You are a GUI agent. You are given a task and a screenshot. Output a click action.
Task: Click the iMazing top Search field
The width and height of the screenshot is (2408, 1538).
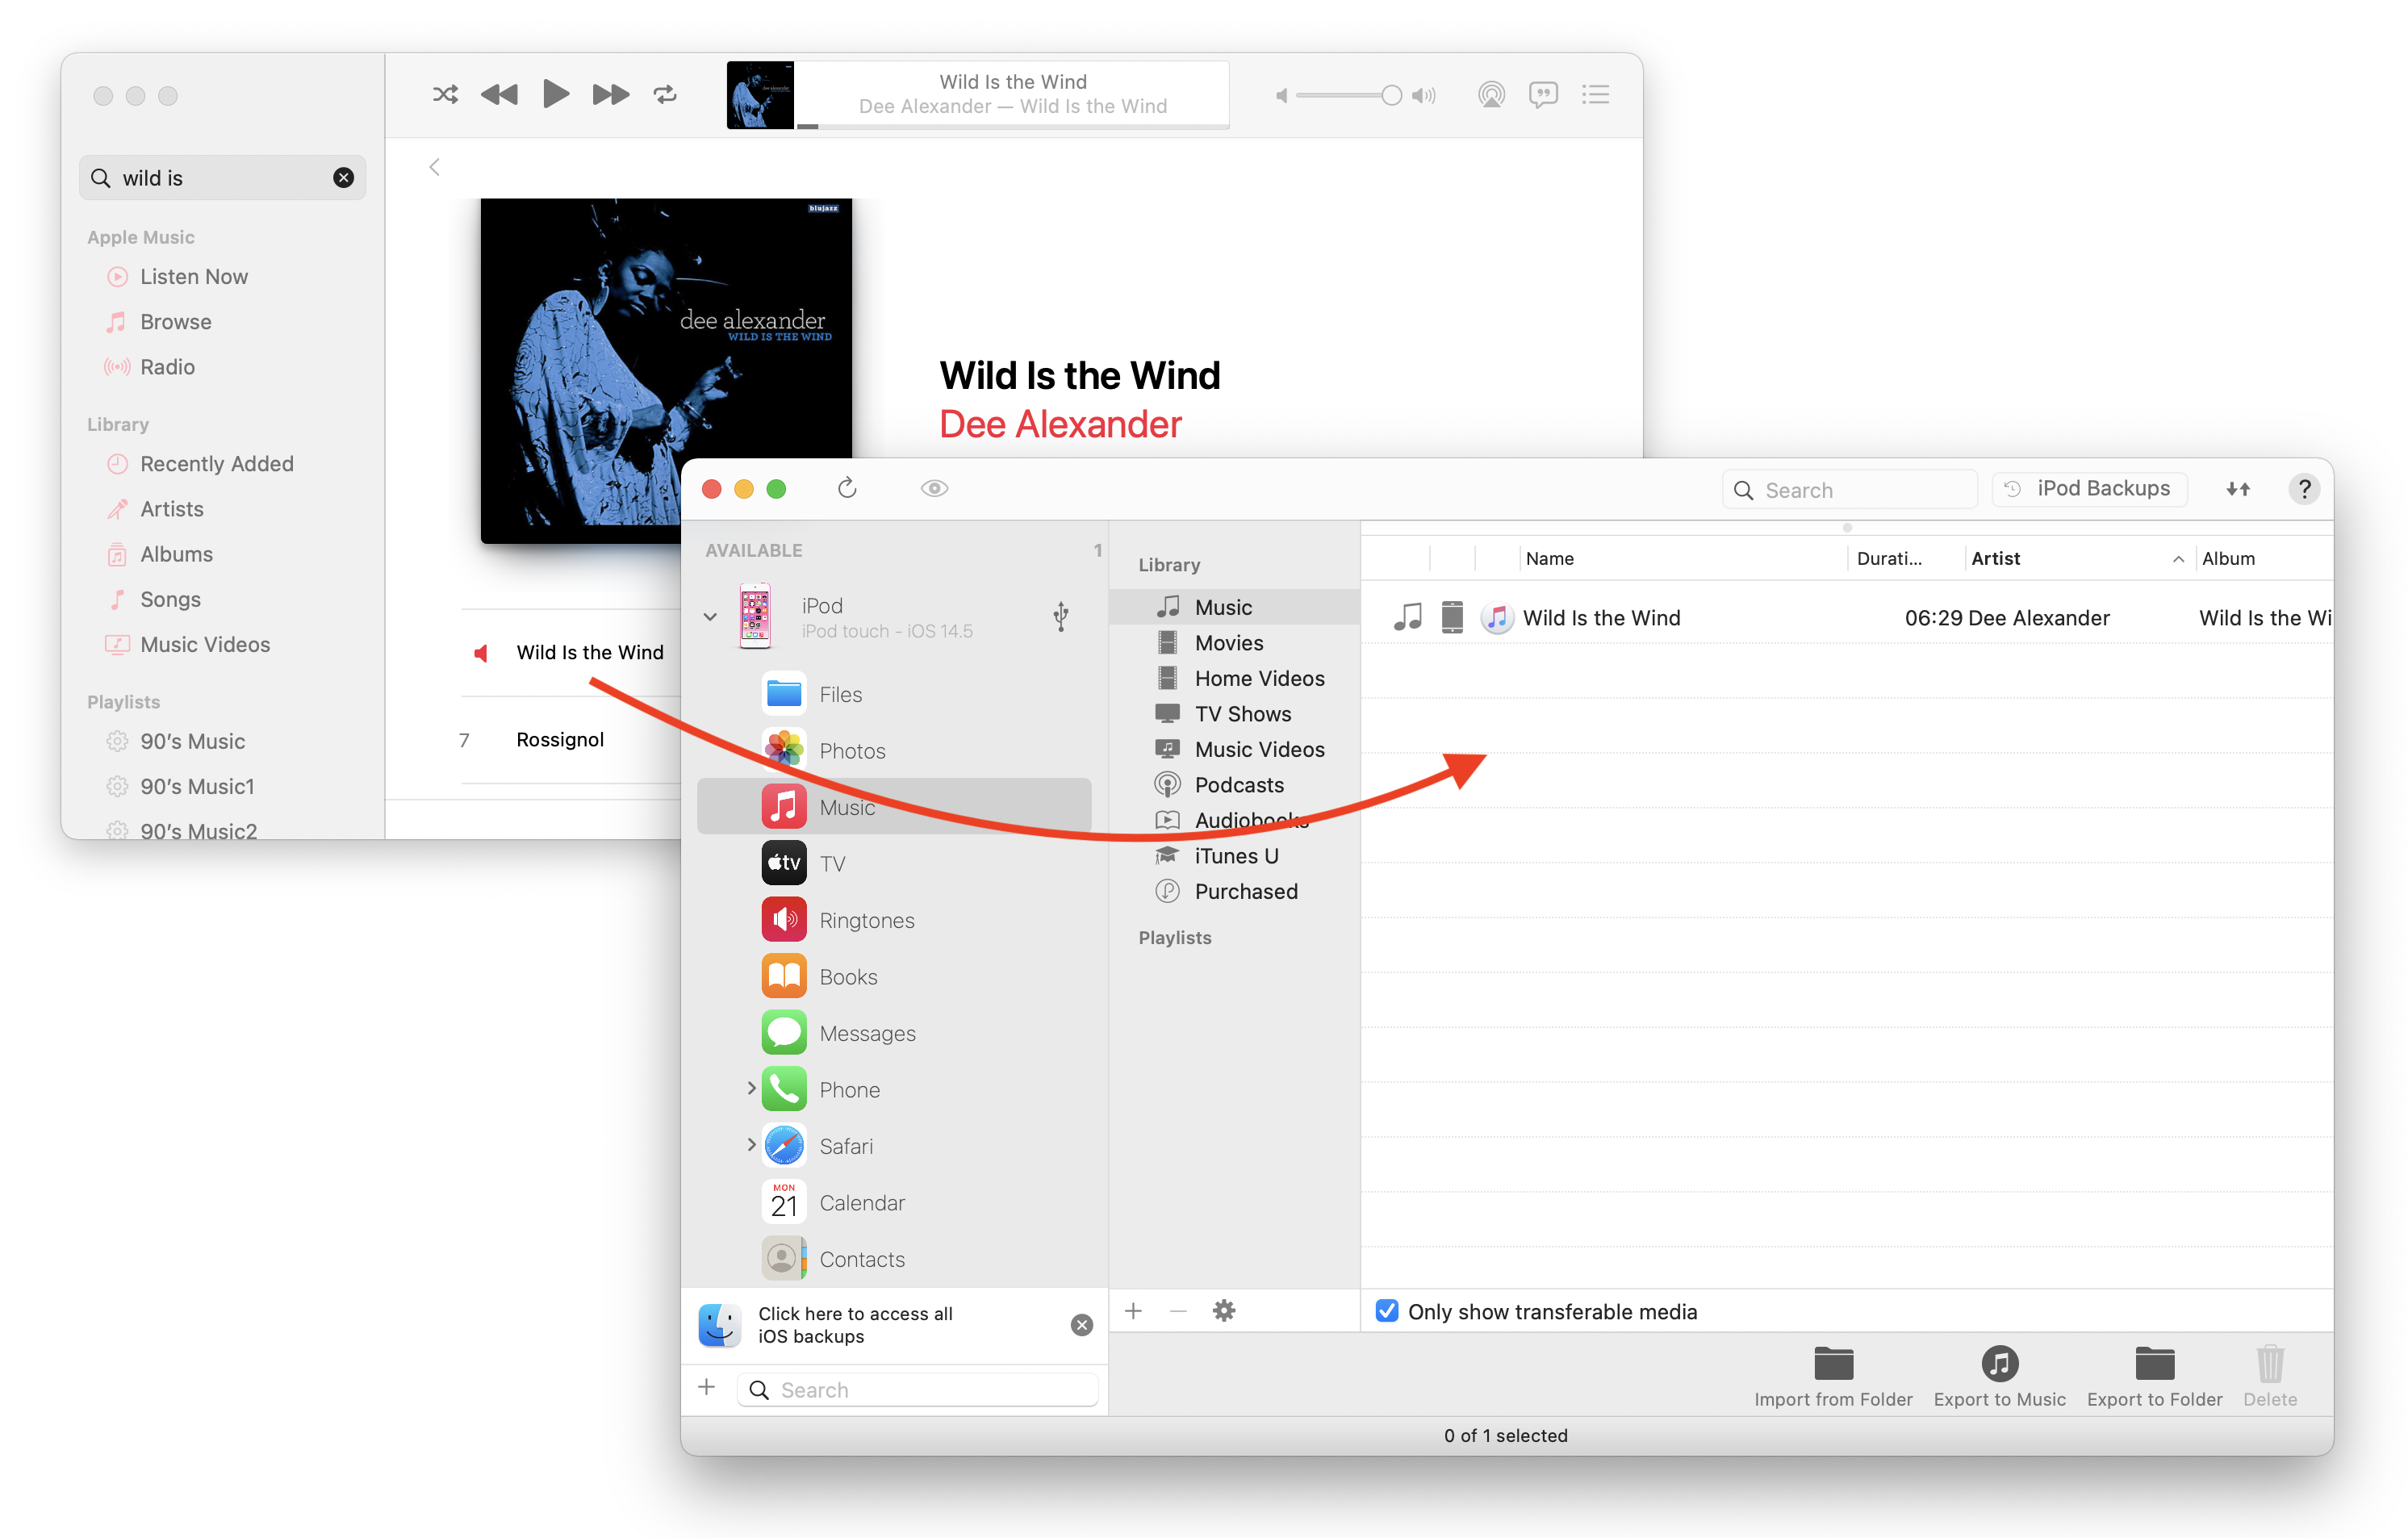pos(1849,490)
